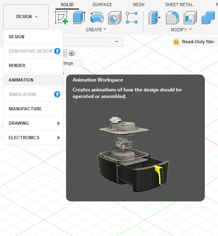This screenshot has width=218, height=236.
Task: Click the Read-Only file label
Action: (x=198, y=42)
